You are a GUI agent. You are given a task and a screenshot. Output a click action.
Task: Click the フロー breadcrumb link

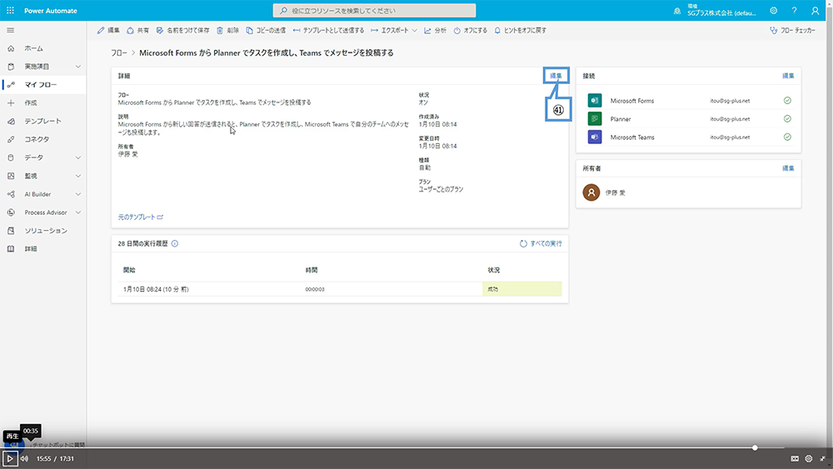(119, 53)
